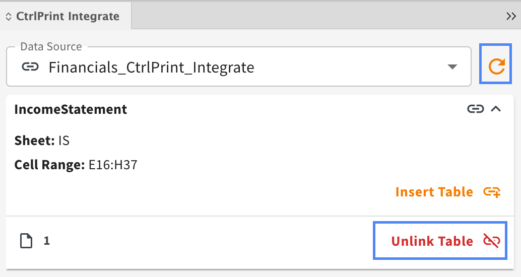521x277 pixels.
Task: Collapse the panel with the double-arrow icon
Action: [x=511, y=16]
